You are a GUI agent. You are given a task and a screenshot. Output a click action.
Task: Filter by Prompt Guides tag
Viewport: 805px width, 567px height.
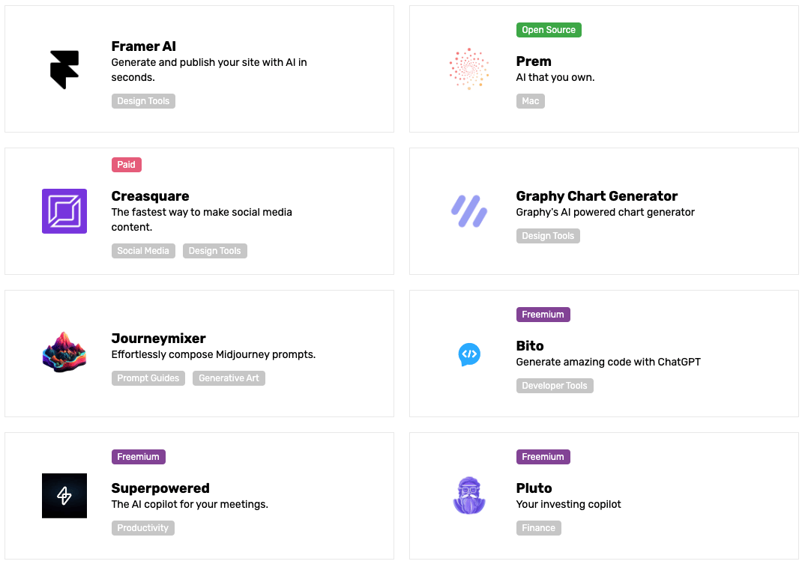[x=148, y=378]
